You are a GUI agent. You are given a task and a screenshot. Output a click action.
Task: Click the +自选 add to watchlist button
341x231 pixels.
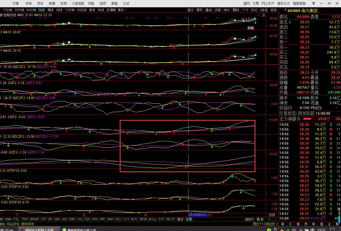tap(263, 10)
